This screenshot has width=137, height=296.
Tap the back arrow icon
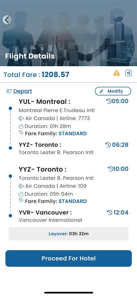pos(7,20)
